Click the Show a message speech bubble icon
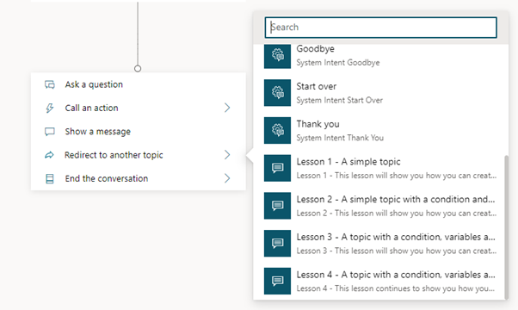Image resolution: width=518 pixels, height=310 pixels. click(x=50, y=132)
